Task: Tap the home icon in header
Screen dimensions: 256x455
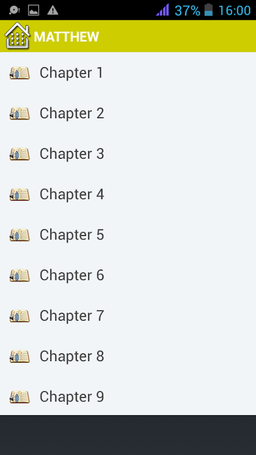Action: pyautogui.click(x=17, y=36)
